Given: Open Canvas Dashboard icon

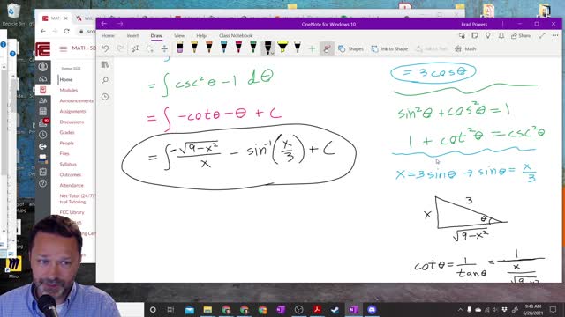Looking at the screenshot, I should pos(43,78).
